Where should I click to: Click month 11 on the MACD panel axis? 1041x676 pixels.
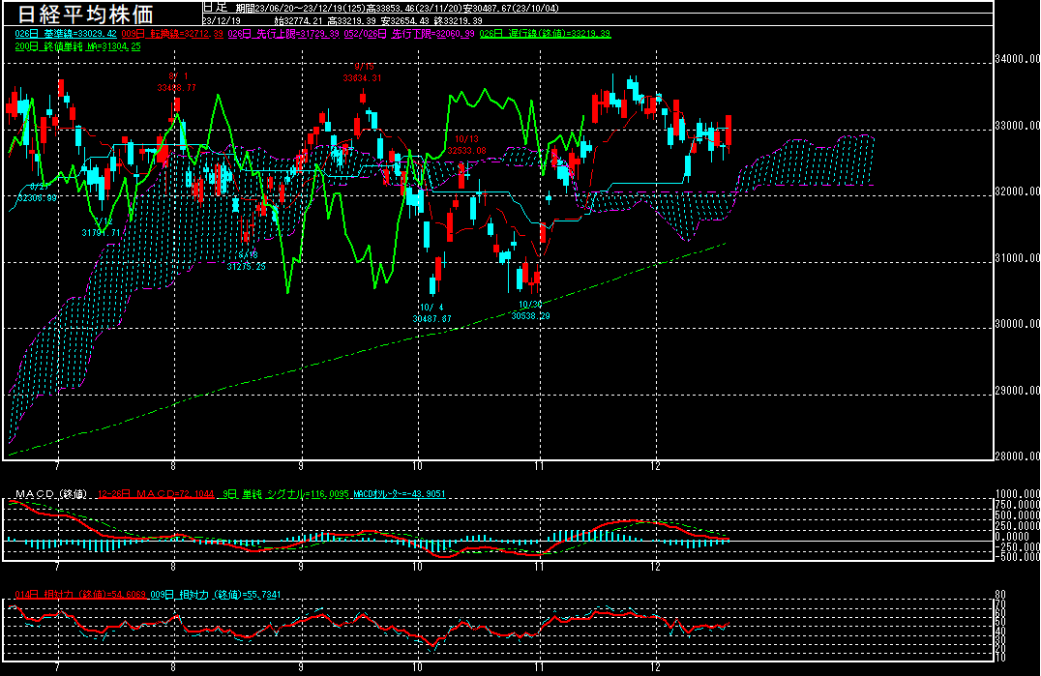(539, 567)
